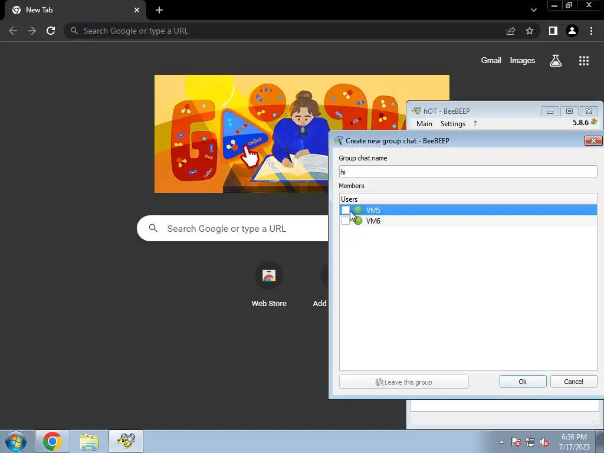The width and height of the screenshot is (604, 453).
Task: Click the Leave this group button
Action: coord(403,382)
